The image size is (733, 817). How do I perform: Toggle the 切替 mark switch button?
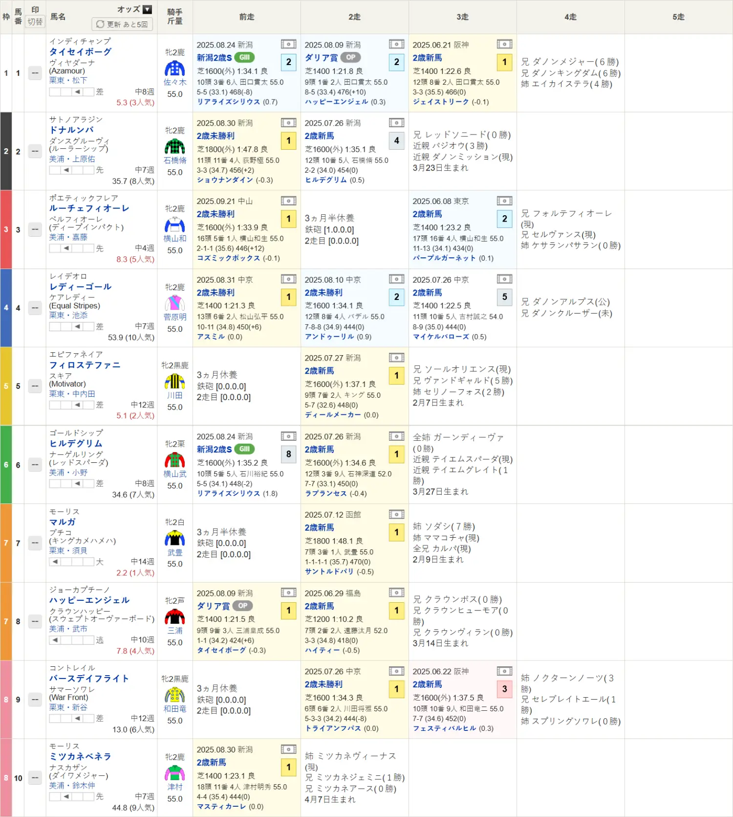point(35,22)
